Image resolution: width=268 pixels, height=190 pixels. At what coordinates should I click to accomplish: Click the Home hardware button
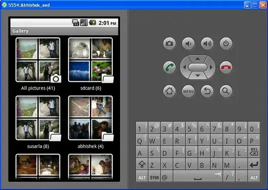[169, 91]
